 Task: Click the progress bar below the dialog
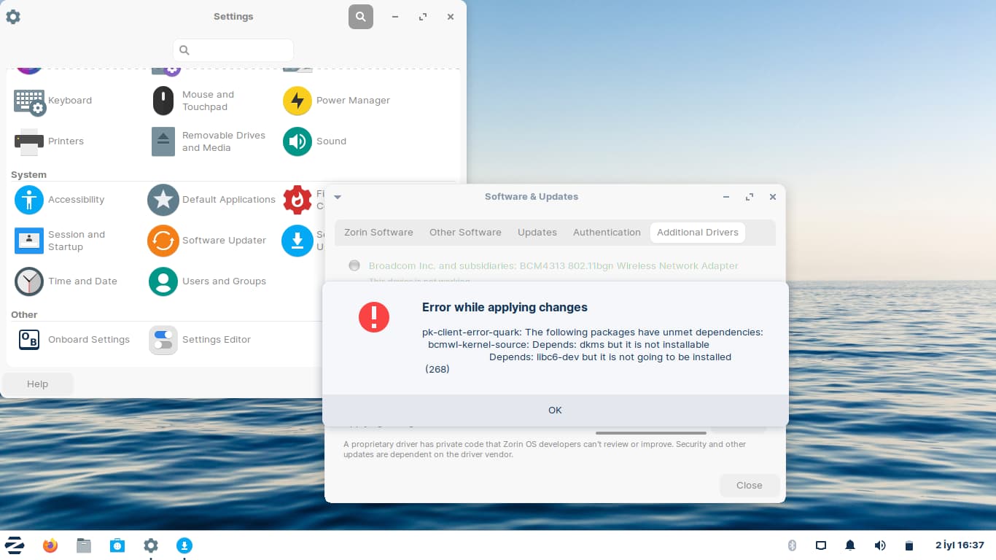[651, 433]
